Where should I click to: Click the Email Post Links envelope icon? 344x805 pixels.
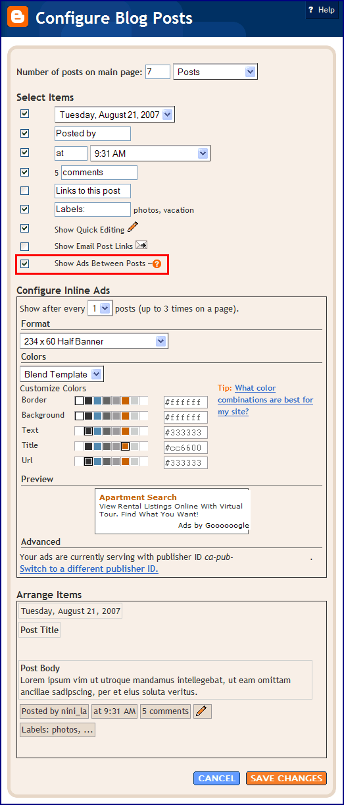point(141,245)
